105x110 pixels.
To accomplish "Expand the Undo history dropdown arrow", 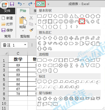I will (x=24, y=4).
